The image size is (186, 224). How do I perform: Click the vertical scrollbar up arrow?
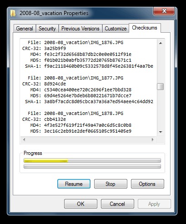click(161, 43)
